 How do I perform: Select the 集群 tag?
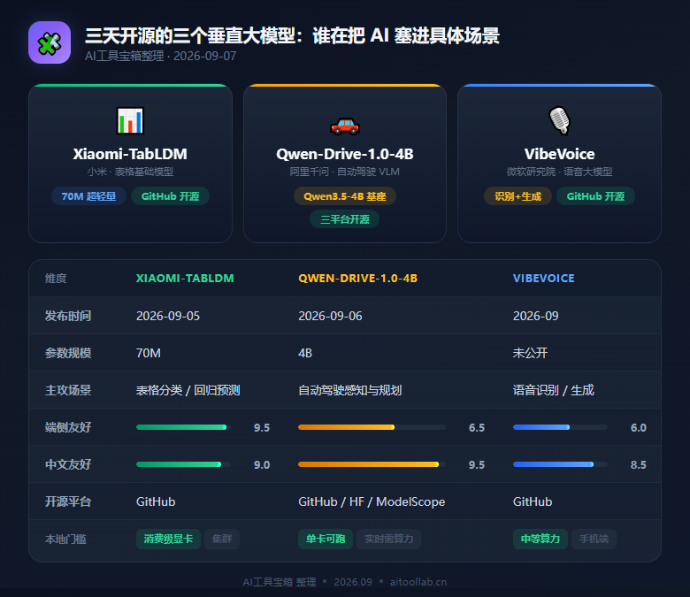click(x=222, y=539)
